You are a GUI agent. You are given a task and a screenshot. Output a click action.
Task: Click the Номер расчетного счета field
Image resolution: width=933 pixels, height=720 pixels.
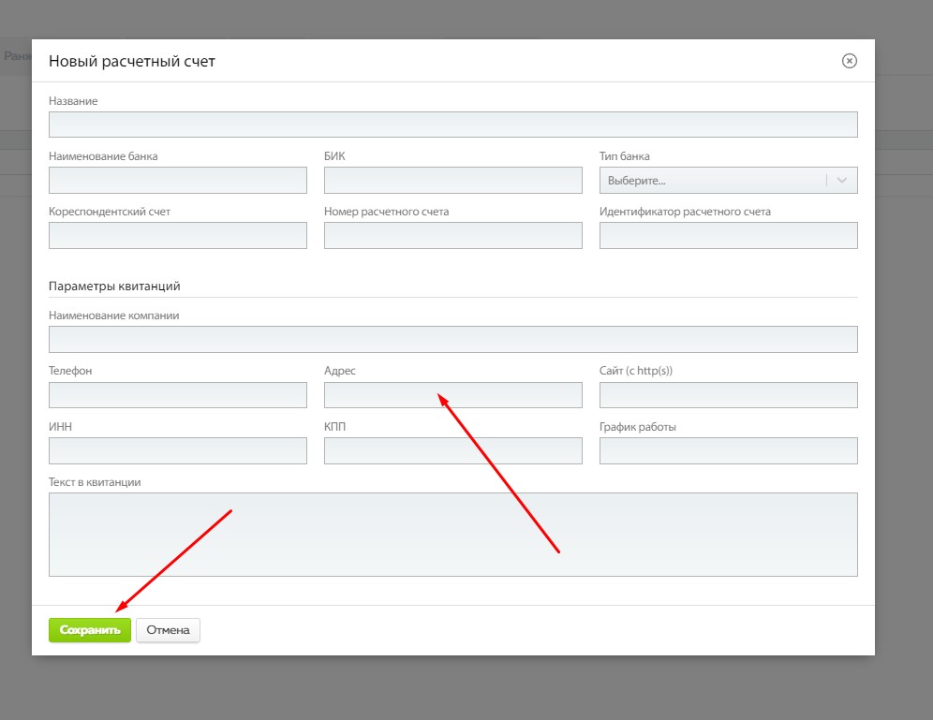(452, 235)
